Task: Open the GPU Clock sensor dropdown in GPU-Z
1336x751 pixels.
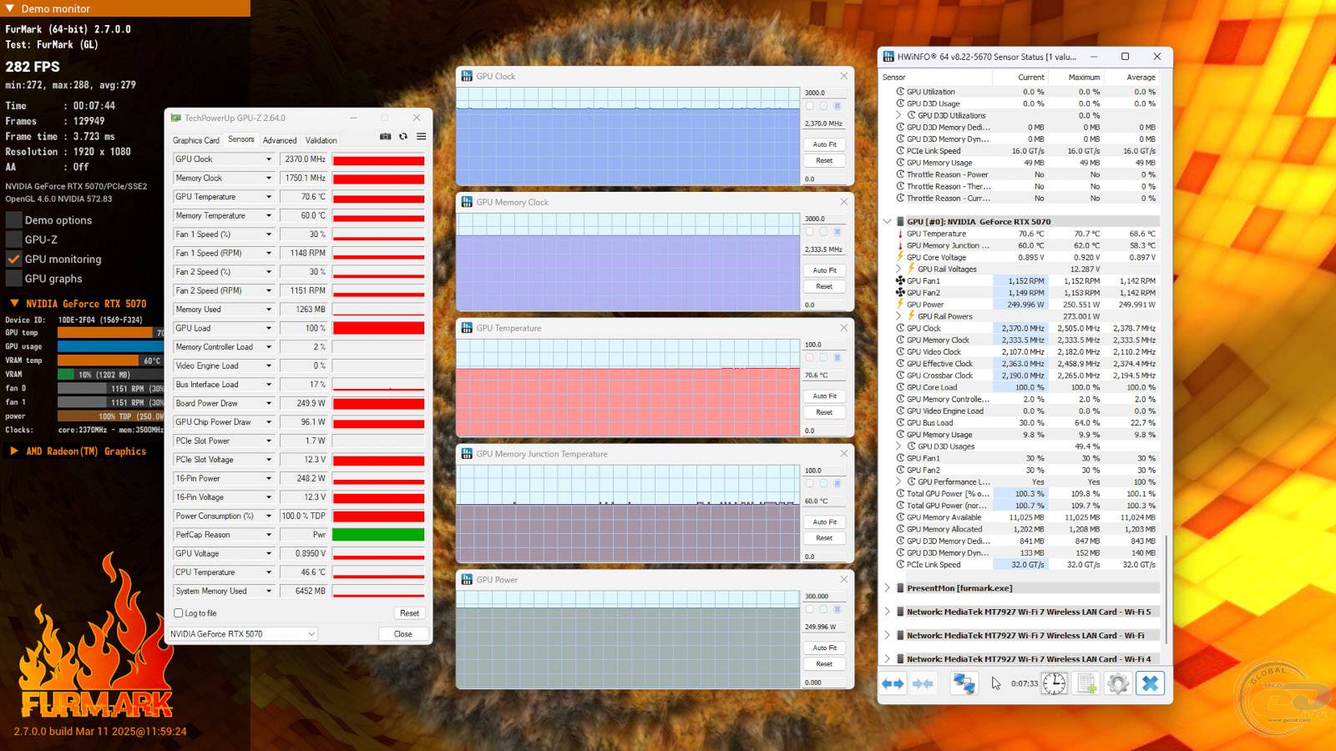Action: click(x=269, y=159)
